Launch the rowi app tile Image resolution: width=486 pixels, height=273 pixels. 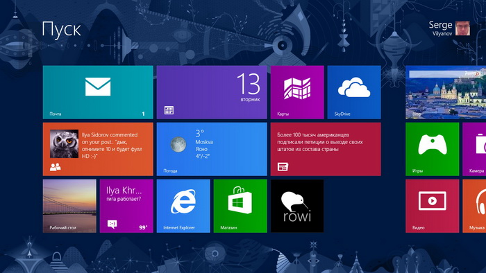pyautogui.click(x=297, y=206)
